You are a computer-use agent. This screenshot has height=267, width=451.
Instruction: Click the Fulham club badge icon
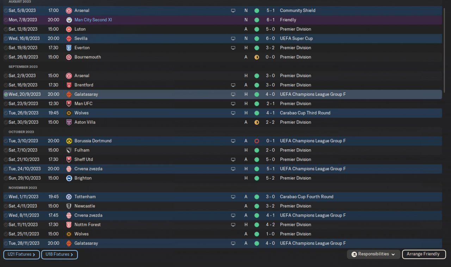[69, 150]
